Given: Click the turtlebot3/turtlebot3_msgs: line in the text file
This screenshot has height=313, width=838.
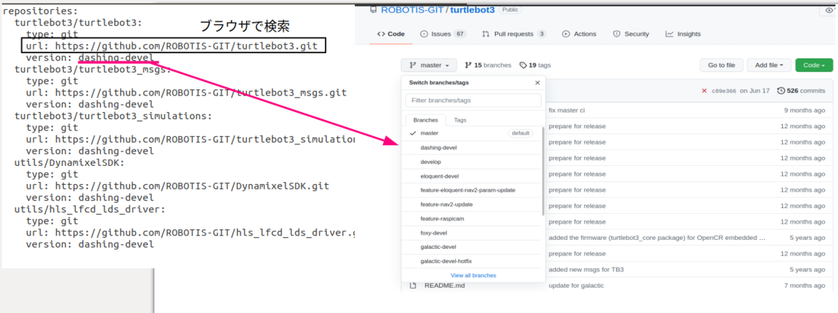Looking at the screenshot, I should 93,69.
